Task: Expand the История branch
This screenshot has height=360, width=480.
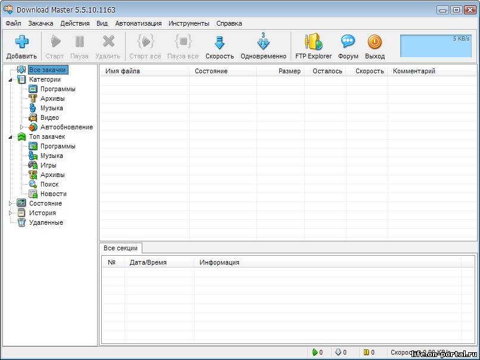Action: click(x=10, y=213)
